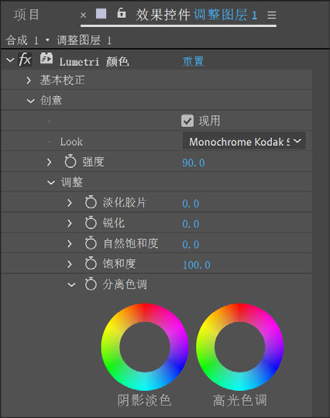Click the preset icon beside Lumetri 颜色
The height and width of the screenshot is (418, 330).
click(x=46, y=58)
